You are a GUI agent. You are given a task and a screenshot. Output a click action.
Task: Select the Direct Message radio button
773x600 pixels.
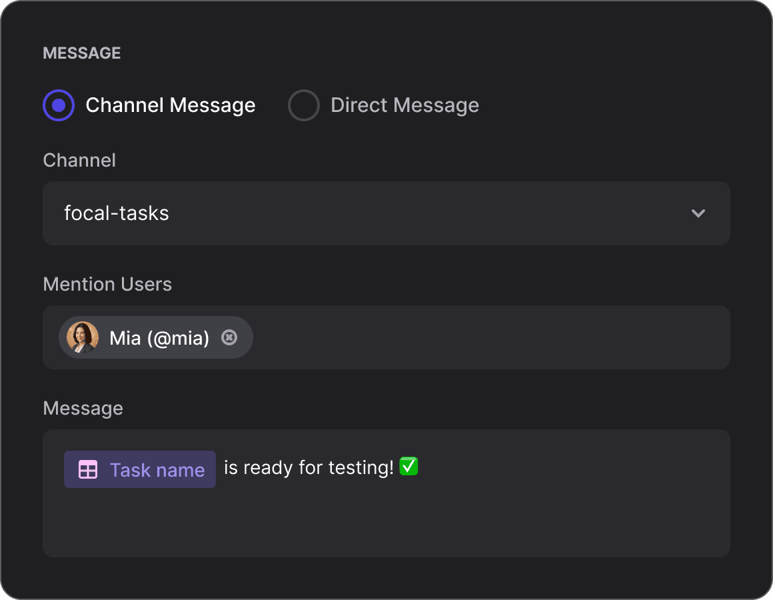click(304, 105)
